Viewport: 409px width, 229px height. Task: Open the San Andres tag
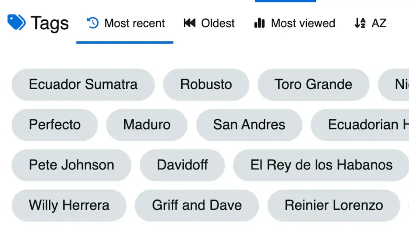pyautogui.click(x=249, y=125)
